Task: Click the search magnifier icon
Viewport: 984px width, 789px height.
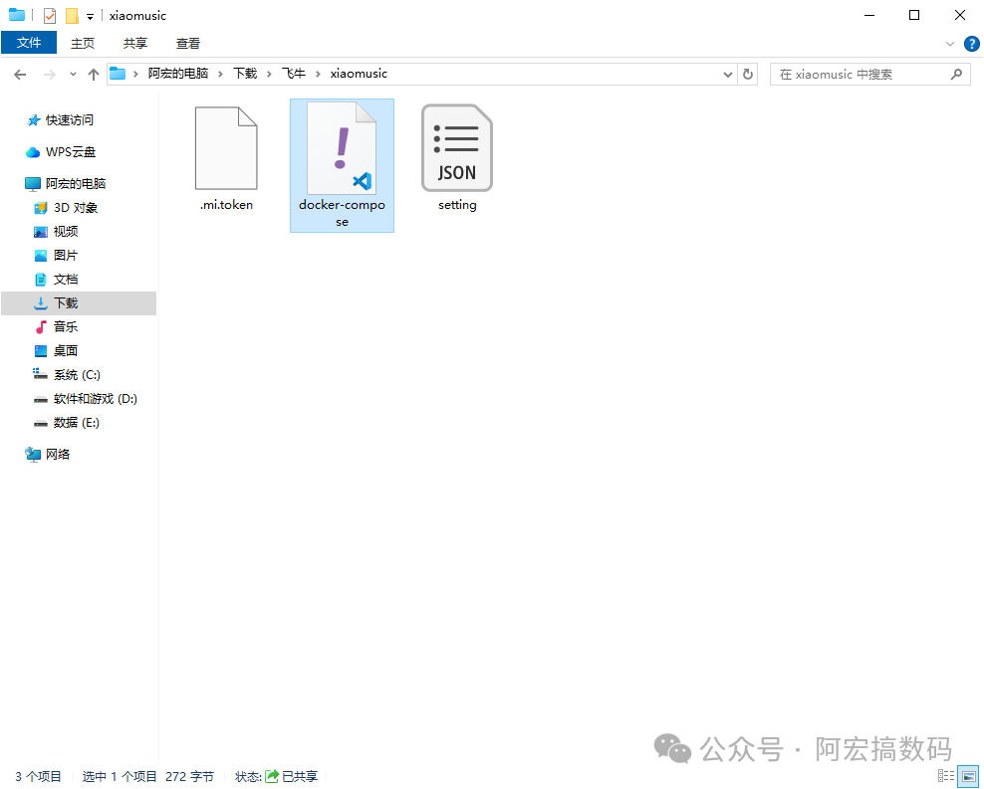Action: coord(956,74)
